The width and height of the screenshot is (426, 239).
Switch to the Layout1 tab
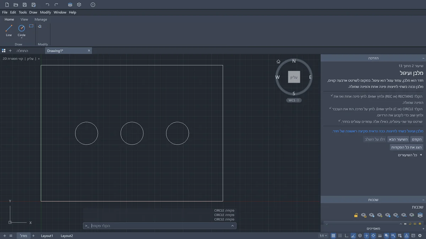(47, 236)
